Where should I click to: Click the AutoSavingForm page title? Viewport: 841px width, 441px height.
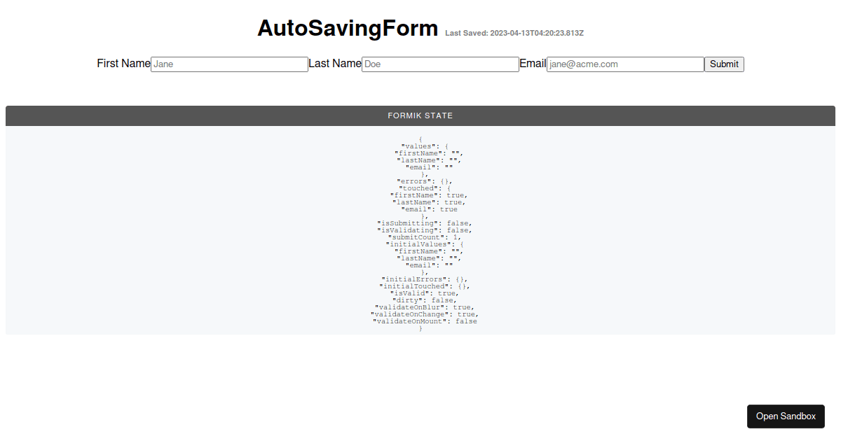pyautogui.click(x=348, y=29)
